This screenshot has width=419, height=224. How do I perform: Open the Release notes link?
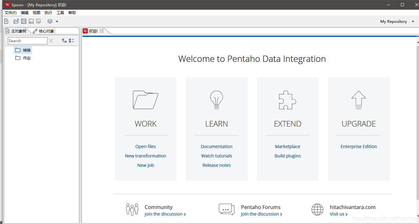pyautogui.click(x=217, y=165)
